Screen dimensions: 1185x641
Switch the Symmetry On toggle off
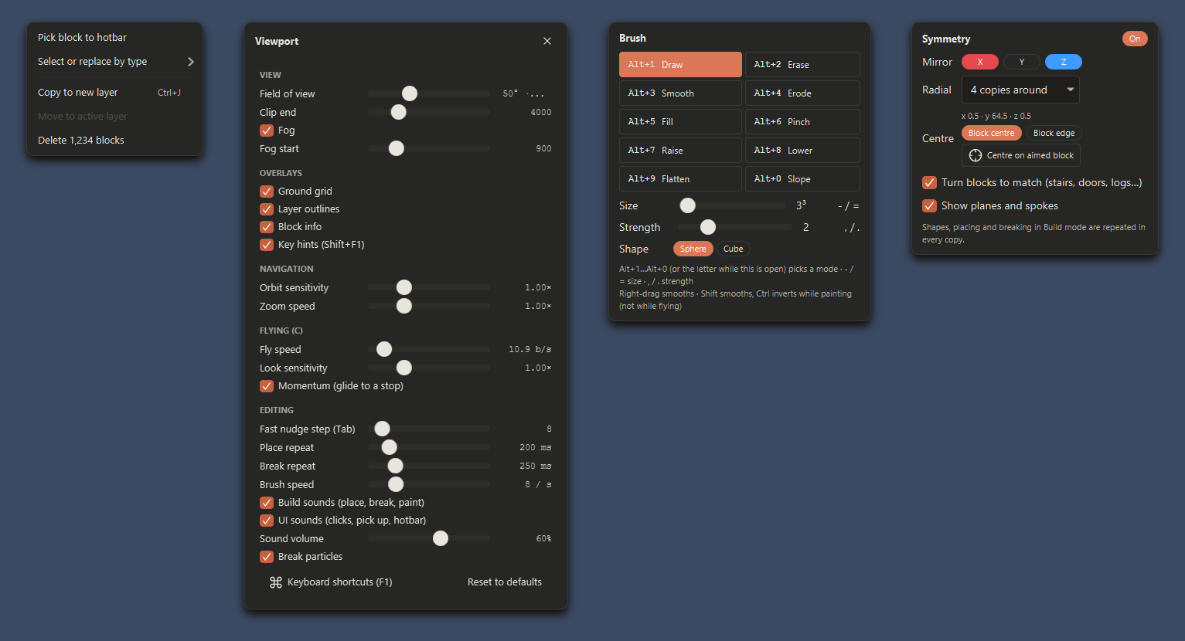(x=1135, y=39)
